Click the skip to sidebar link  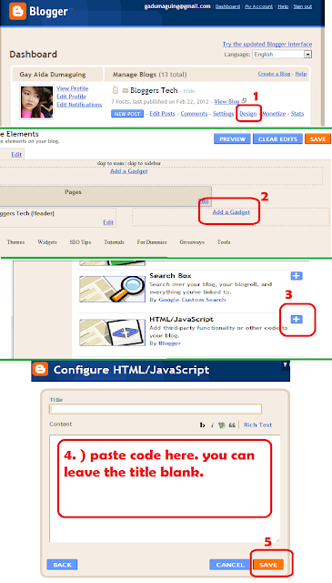click(144, 163)
